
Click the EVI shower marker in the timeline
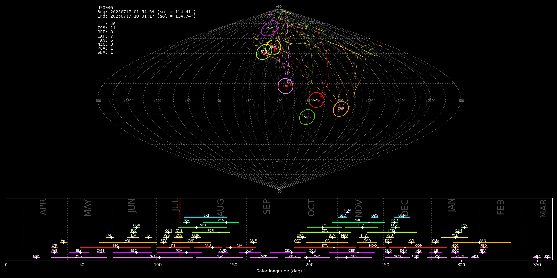[548, 258]
